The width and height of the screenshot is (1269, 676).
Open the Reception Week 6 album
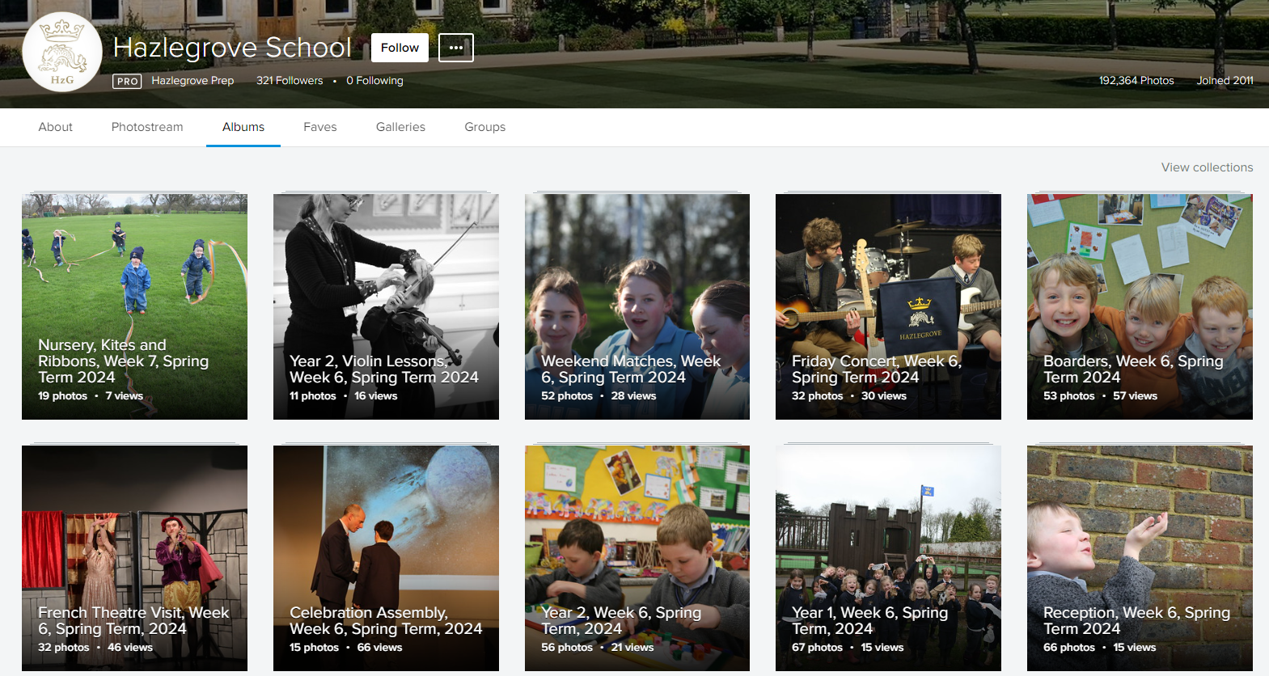click(1140, 558)
